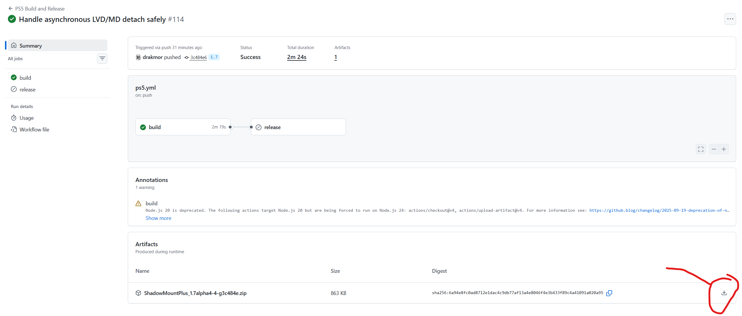The height and width of the screenshot is (316, 742).
Task: Click the build job node in graph
Action: 183,127
